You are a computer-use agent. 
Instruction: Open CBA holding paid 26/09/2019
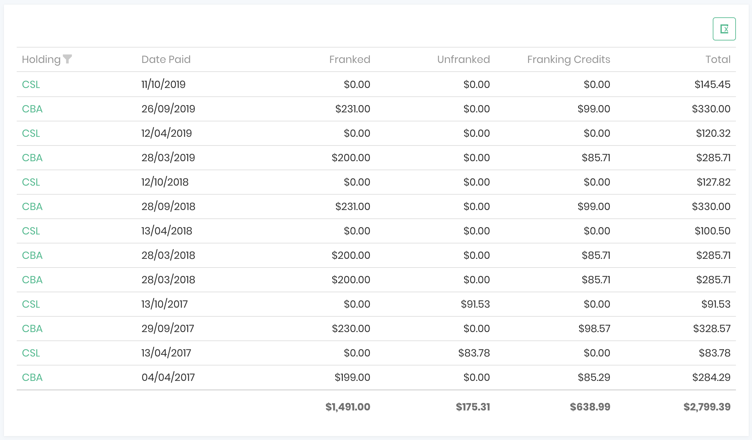click(32, 109)
